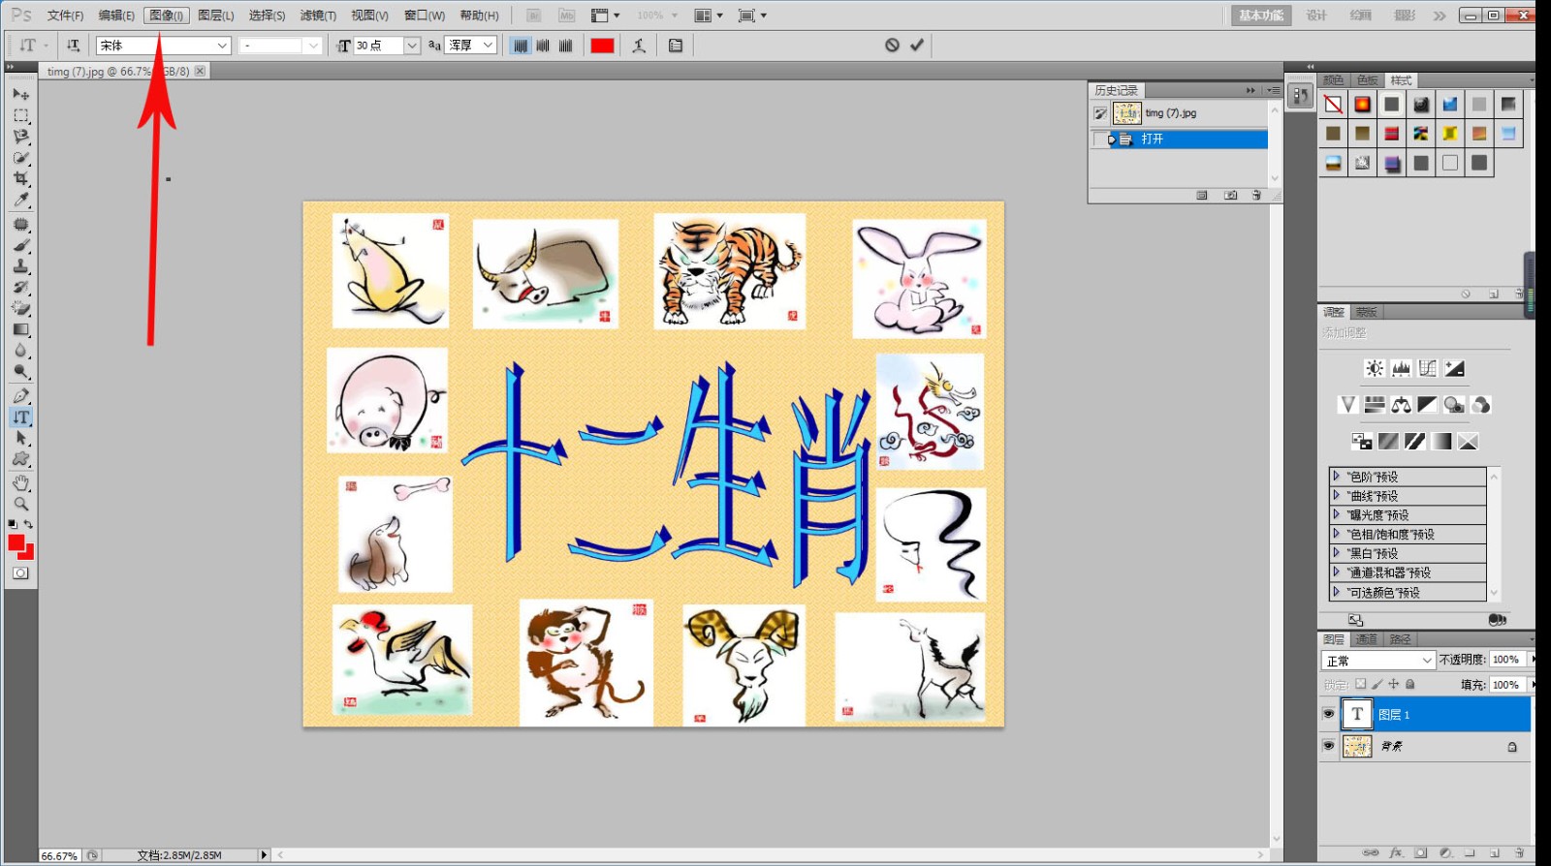1551x866 pixels.
Task: Select the Crop tool
Action: point(20,178)
